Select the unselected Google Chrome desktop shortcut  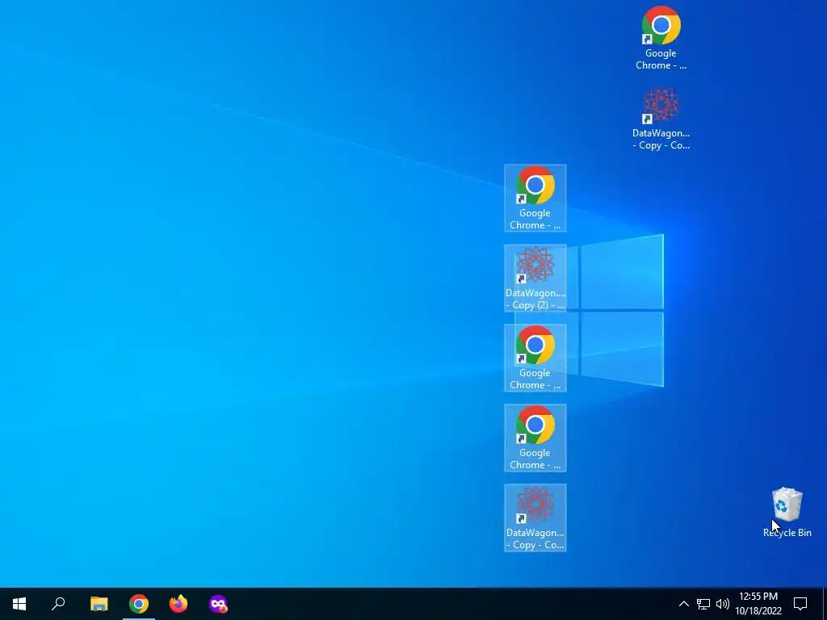(x=661, y=39)
